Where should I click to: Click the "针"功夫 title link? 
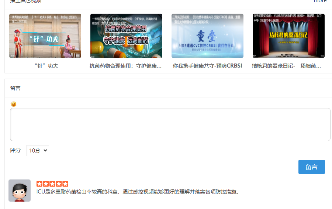(46, 66)
